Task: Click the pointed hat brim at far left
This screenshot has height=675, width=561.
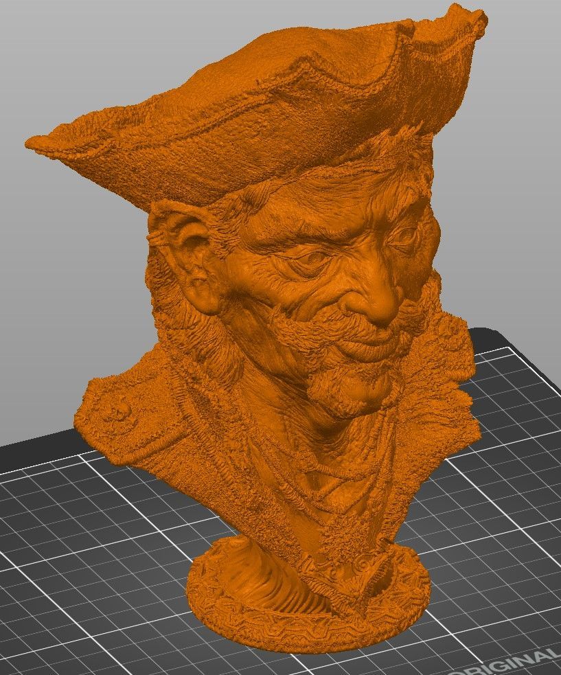Action: (x=47, y=142)
